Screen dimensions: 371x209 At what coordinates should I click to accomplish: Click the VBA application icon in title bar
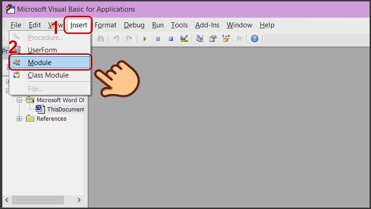pos(10,9)
